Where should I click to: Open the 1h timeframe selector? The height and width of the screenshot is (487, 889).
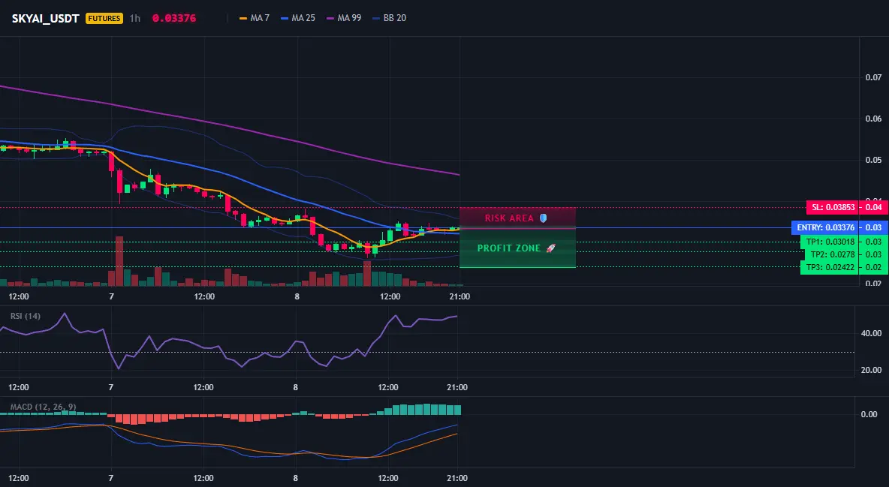coord(135,18)
